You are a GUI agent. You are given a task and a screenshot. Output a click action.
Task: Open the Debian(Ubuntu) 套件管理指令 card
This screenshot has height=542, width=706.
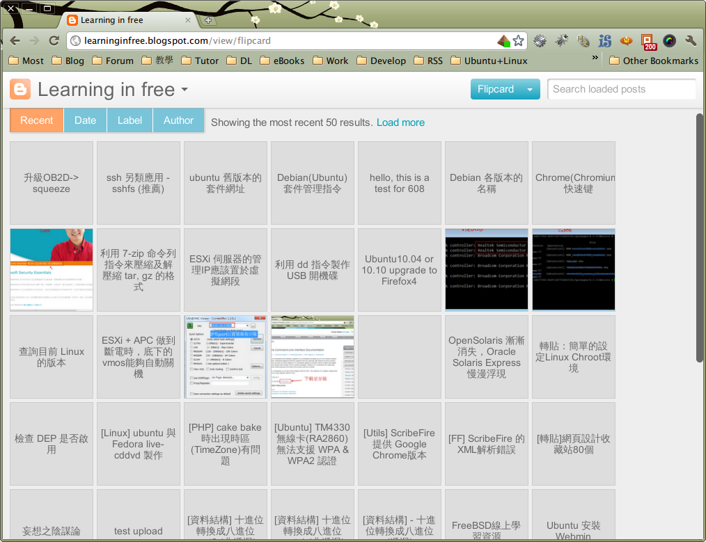click(313, 183)
